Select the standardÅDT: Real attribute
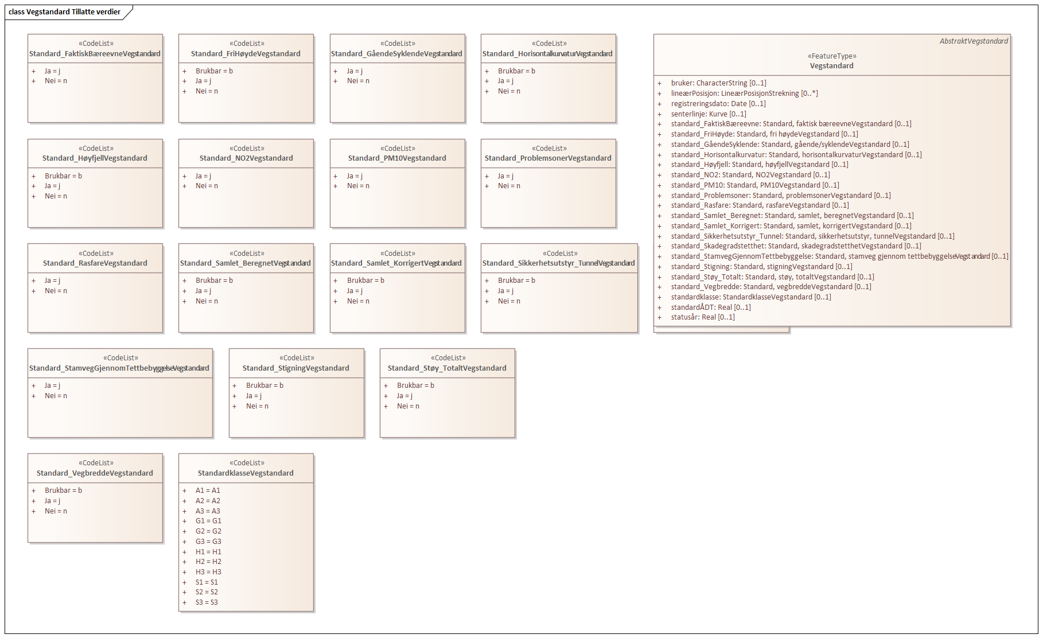 click(710, 308)
